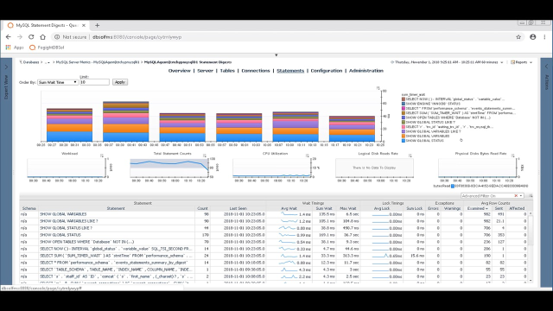Open the Advanced Filter dropdown arrow
The image size is (553, 311).
click(x=521, y=196)
